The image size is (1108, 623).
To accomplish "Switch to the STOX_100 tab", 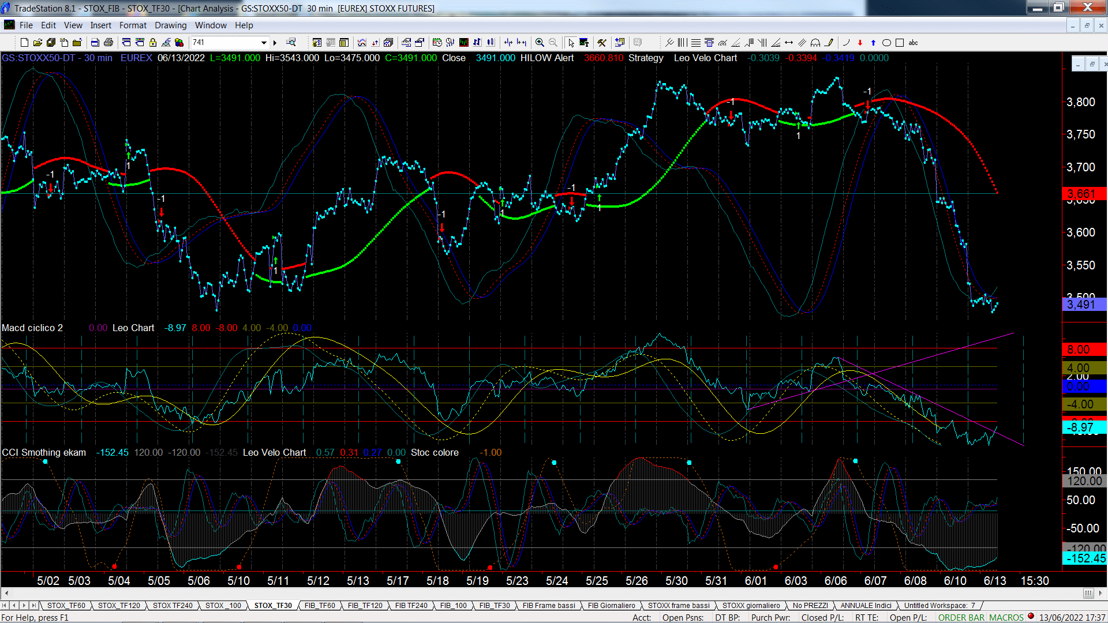I will 223,605.
